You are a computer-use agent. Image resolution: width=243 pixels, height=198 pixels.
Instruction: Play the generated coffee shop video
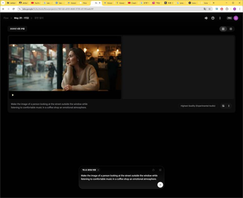click(x=13, y=95)
